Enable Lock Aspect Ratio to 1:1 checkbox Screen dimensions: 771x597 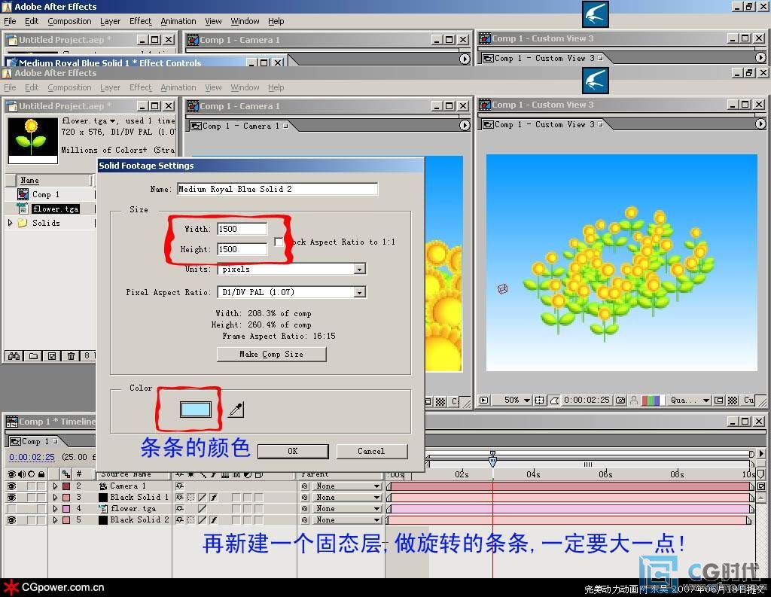279,242
